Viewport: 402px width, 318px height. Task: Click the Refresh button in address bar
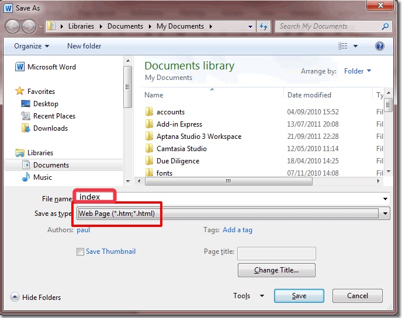(x=264, y=26)
